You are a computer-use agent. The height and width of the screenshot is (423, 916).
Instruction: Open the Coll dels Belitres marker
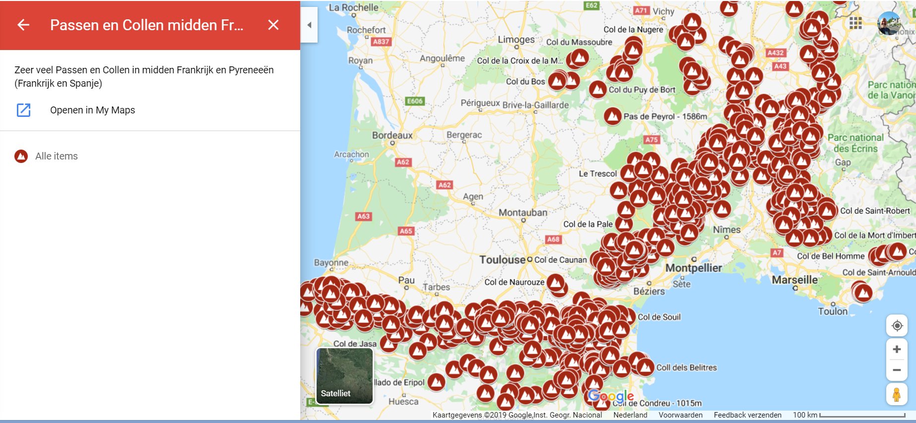tap(645, 367)
